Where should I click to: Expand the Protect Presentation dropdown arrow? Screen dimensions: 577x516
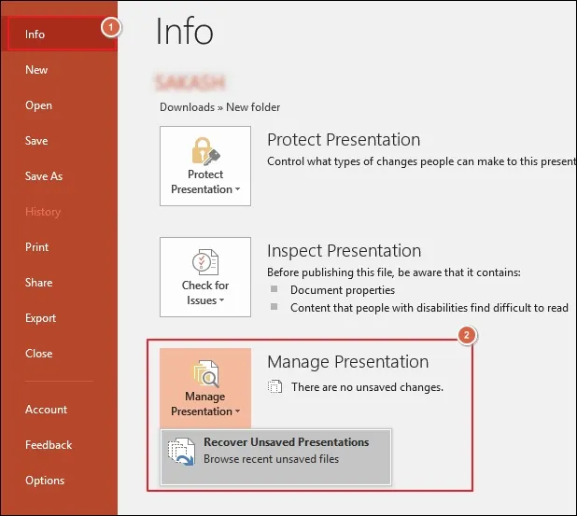237,189
